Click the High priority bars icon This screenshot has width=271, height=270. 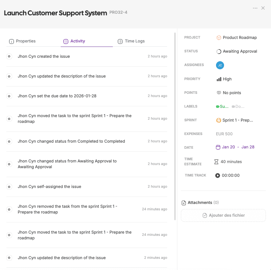click(x=219, y=79)
